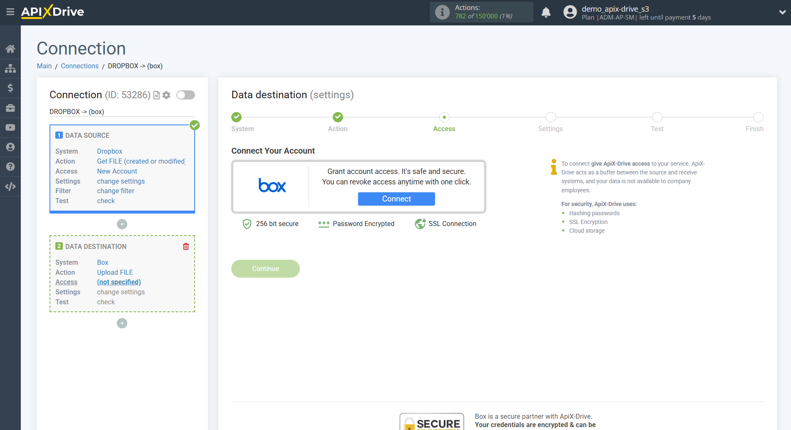Click the connection document note icon
Screen dimensions: 791x430
coord(156,95)
